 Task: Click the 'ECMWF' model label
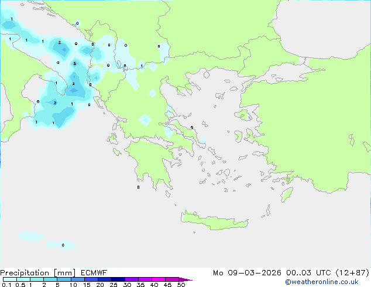[x=94, y=273]
